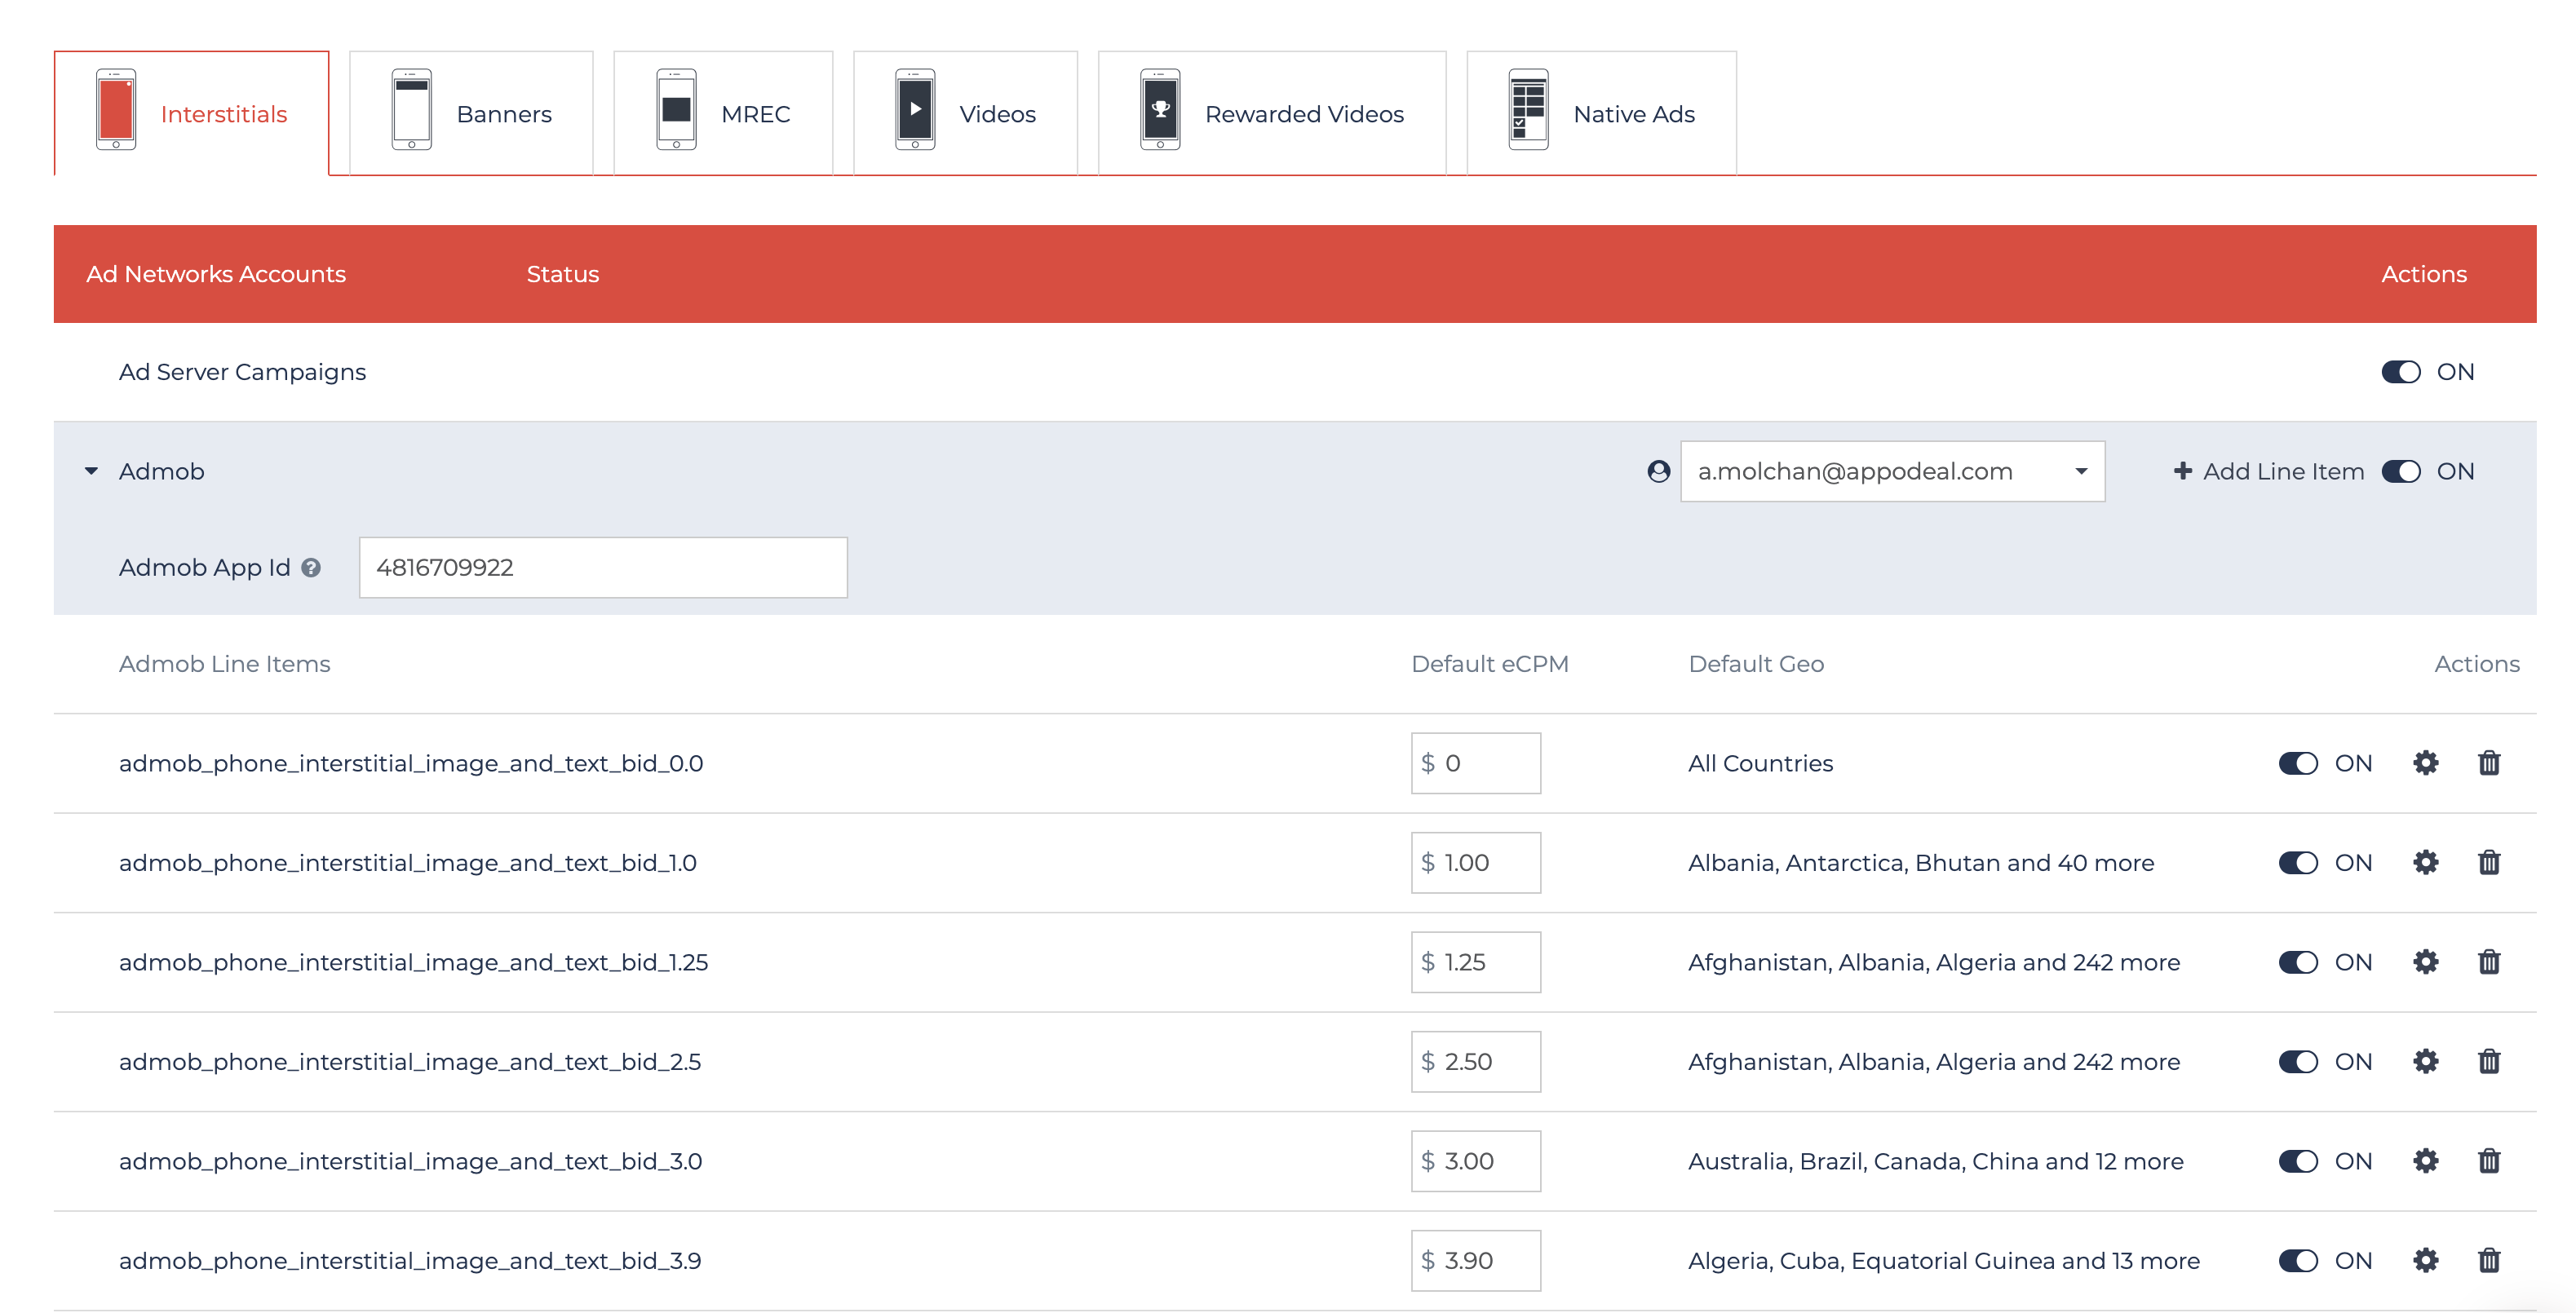Viewport: 2576px width, 1313px height.
Task: Open the a.molchan@appodeal.com account dropdown
Action: [1891, 471]
